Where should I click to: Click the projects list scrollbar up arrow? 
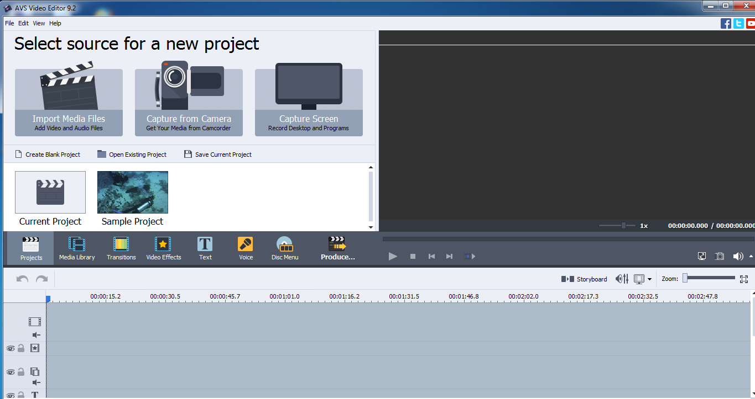(371, 167)
